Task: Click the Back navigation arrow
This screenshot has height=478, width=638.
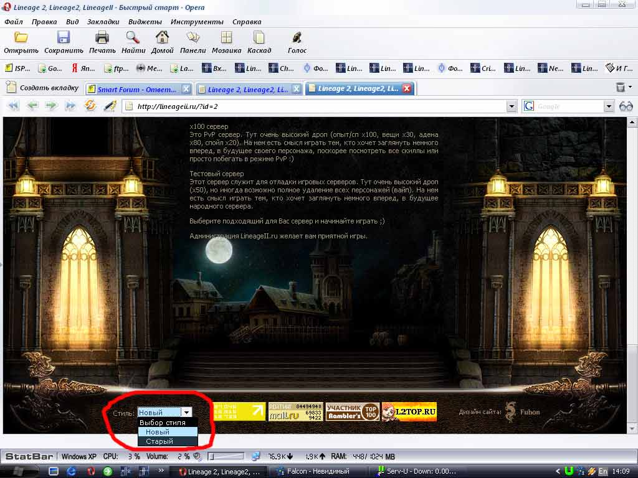Action: pyautogui.click(x=32, y=106)
